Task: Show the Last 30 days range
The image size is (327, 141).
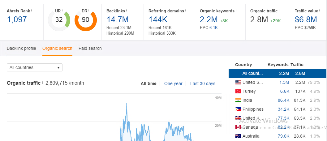Action: click(x=203, y=83)
